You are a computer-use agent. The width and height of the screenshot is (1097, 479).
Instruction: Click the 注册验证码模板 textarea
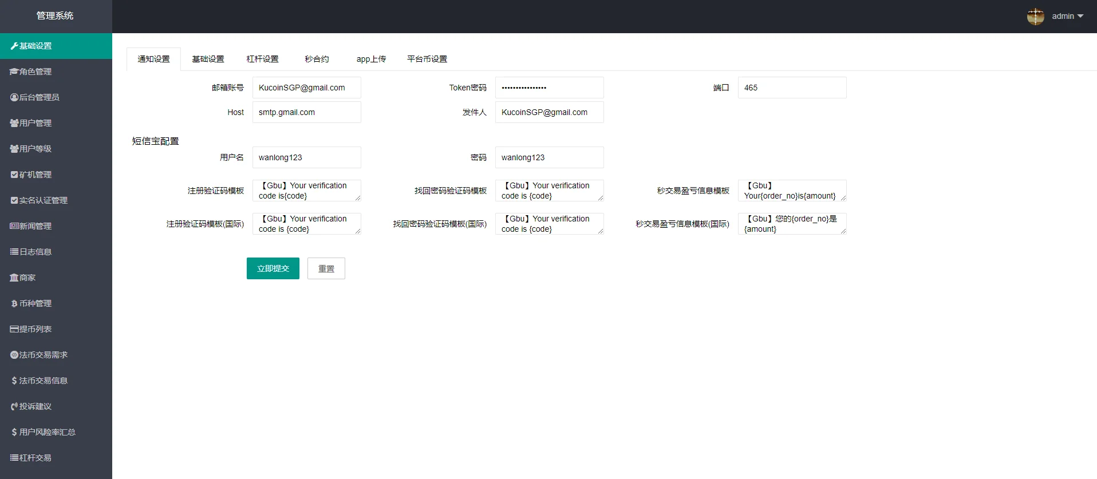pos(306,191)
